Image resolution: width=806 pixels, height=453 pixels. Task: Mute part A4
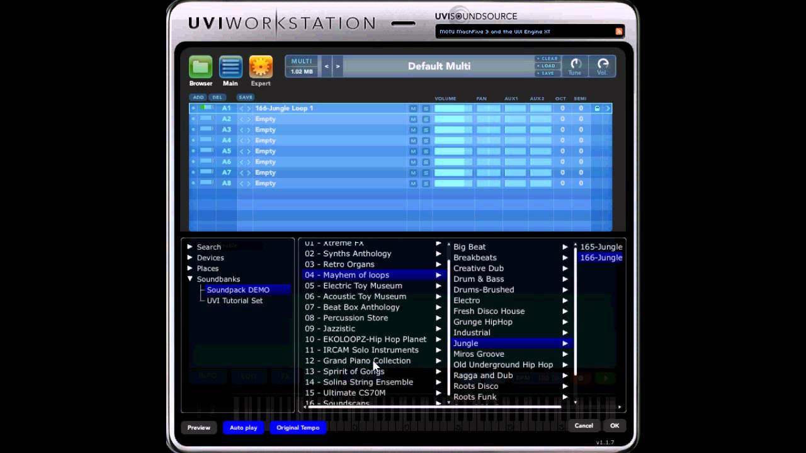pos(413,140)
